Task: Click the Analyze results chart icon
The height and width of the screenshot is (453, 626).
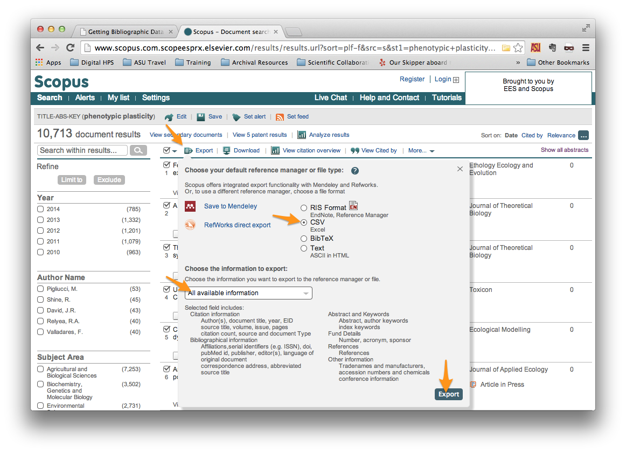Action: (302, 135)
